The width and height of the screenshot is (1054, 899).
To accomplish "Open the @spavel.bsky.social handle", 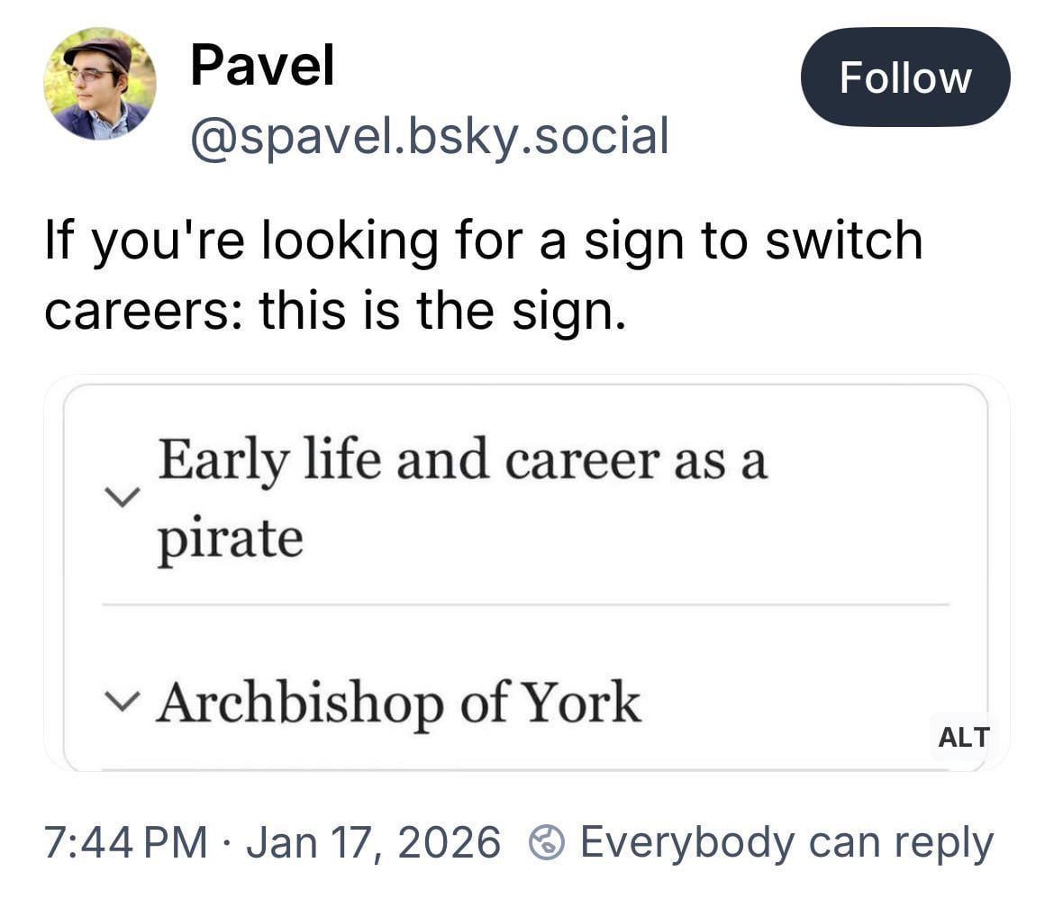I will click(429, 135).
